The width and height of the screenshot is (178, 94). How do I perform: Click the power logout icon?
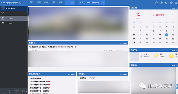pyautogui.click(x=176, y=3)
